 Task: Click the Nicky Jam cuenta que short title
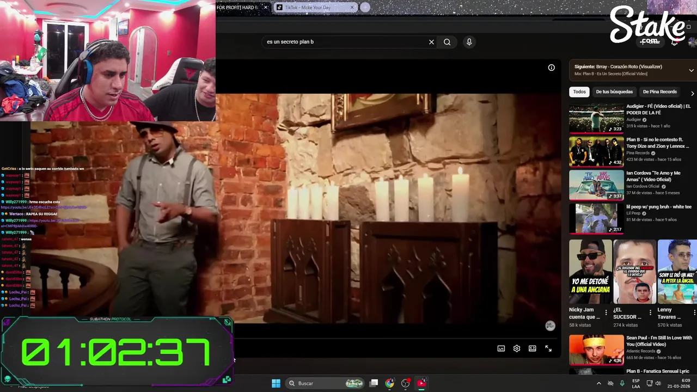pos(584,313)
